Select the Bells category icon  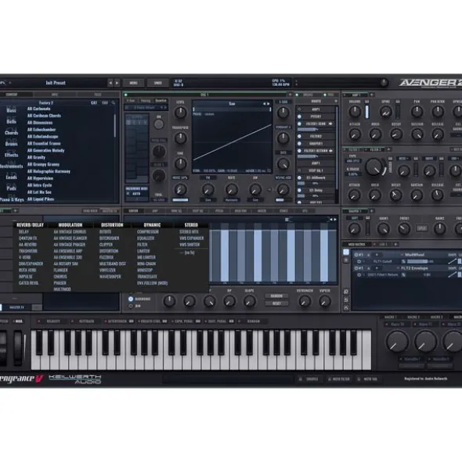click(11, 121)
